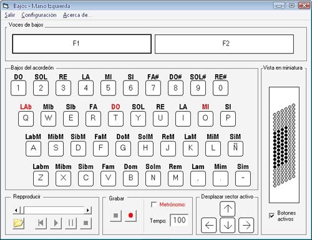Screen dimensions: 312x240
Task: Play SibM chord with key D
Action: pyautogui.click(x=79, y=148)
